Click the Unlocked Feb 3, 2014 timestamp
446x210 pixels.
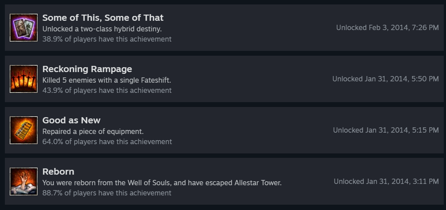[387, 27]
